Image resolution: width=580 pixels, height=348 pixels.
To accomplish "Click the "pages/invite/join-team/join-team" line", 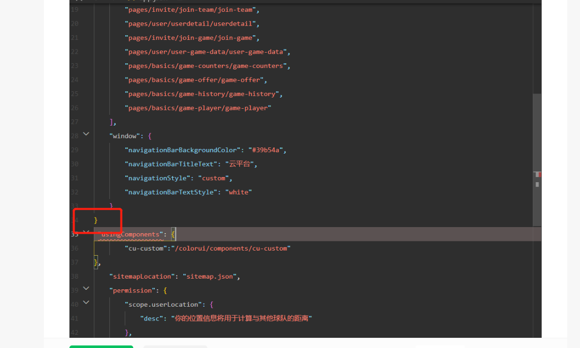I will (x=192, y=10).
